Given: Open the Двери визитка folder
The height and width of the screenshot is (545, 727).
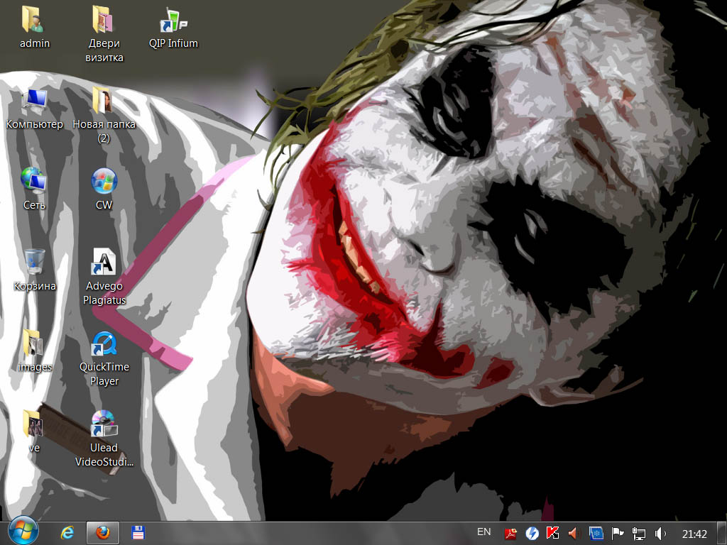Looking at the screenshot, I should (x=104, y=34).
